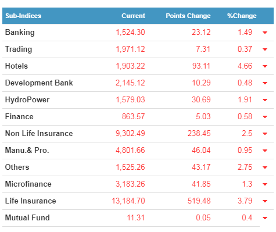Click Non Life Insurance down arrow icon

(265, 134)
